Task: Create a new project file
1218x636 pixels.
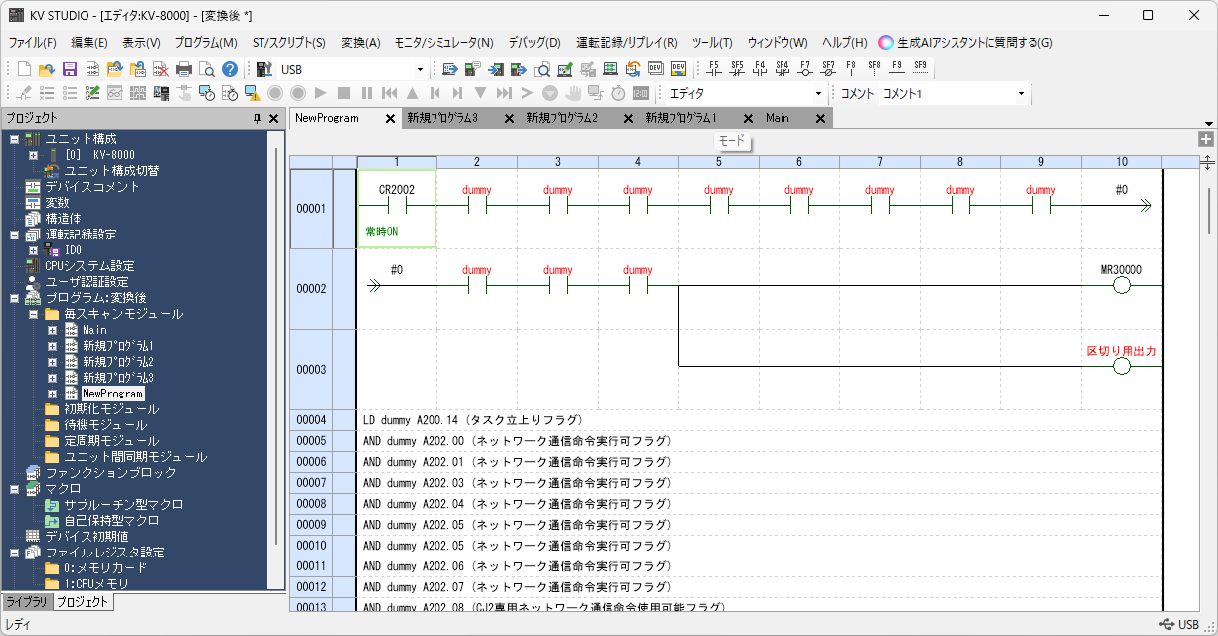Action: click(x=25, y=69)
